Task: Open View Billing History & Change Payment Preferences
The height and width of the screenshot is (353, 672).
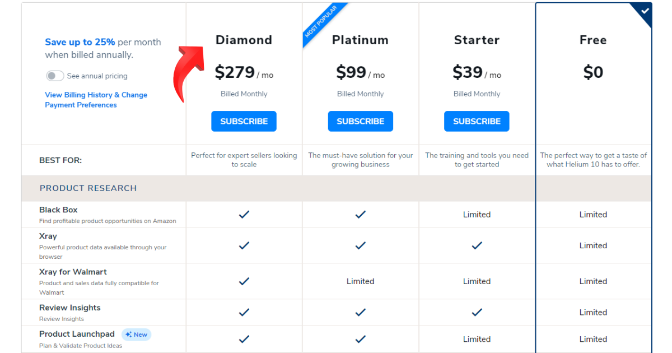Action: click(x=96, y=100)
